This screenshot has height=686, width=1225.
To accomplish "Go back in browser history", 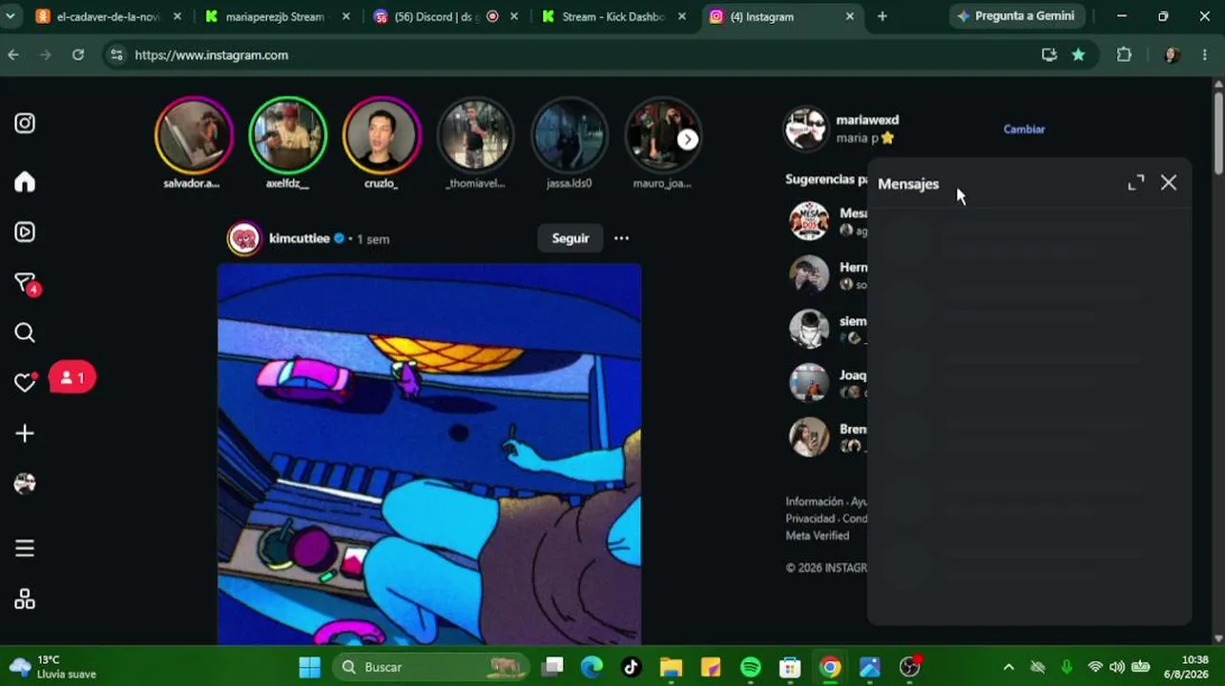I will click(x=13, y=55).
